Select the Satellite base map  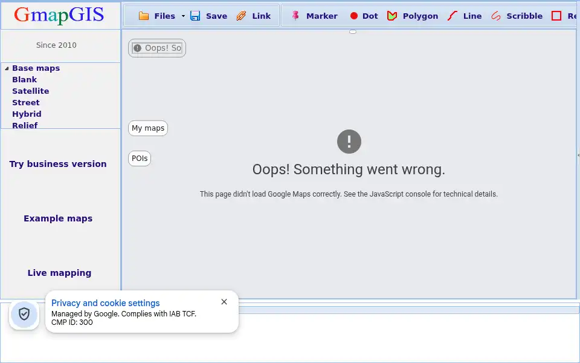coord(30,91)
